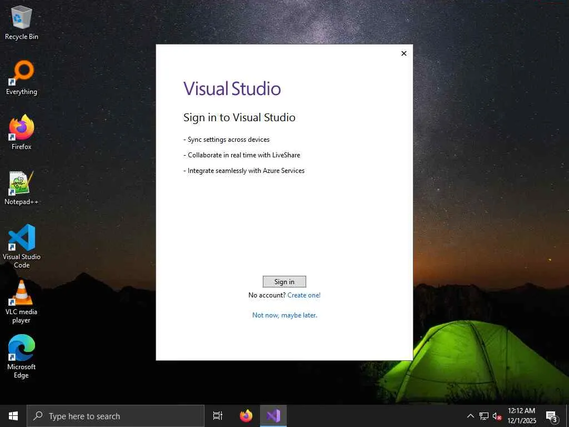Open Task View from the taskbar

[218, 416]
